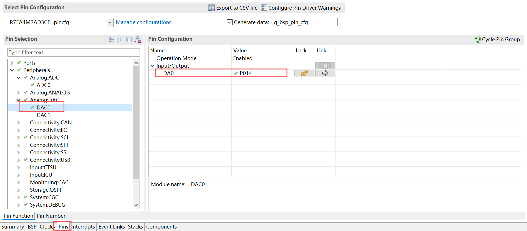This screenshot has height=231, width=527.
Task: Select DAC1 in the pin tree
Action: (x=44, y=115)
